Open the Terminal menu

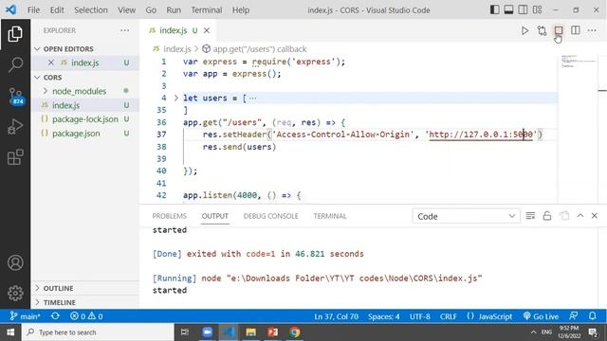[x=207, y=10]
